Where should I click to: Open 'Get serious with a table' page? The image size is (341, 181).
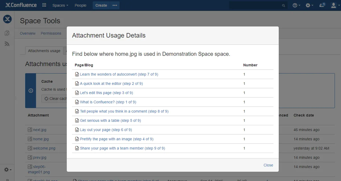111,120
